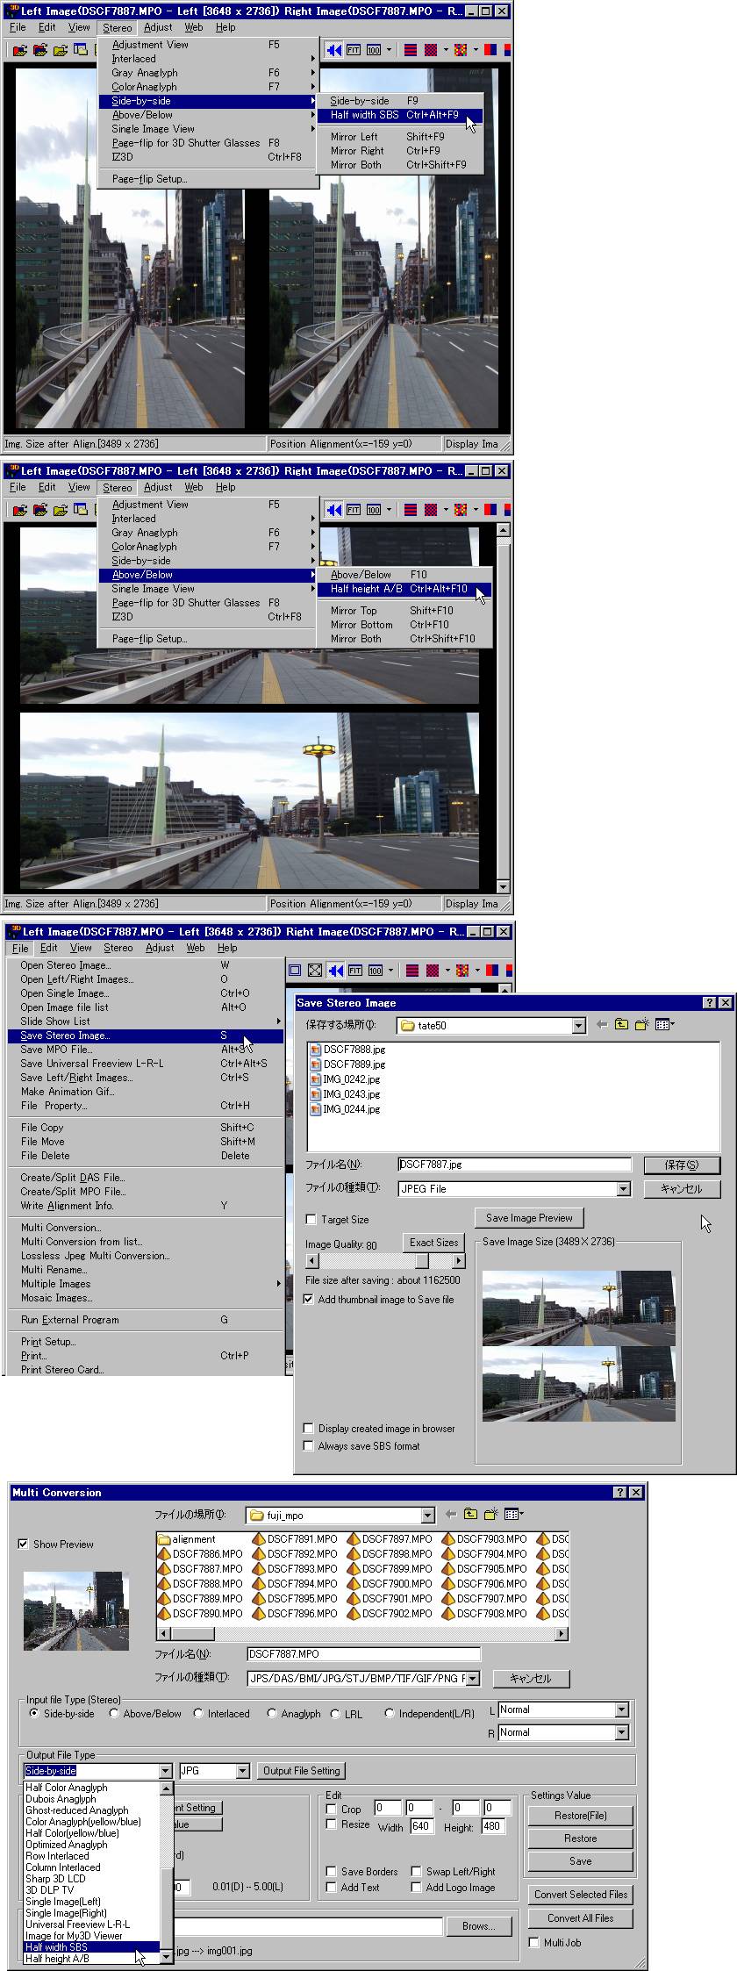Click the Save Image Preview button
The image size is (737, 1971).
[529, 1218]
